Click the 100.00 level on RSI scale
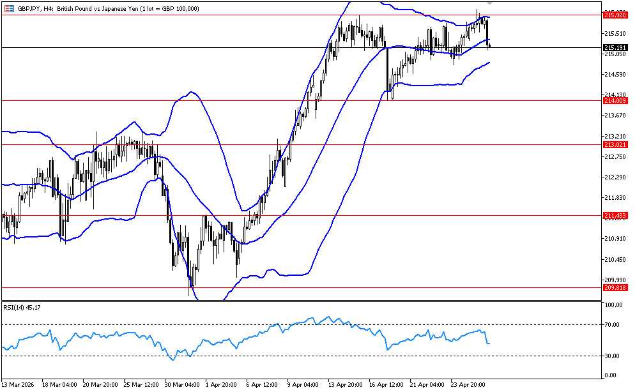 point(613,306)
